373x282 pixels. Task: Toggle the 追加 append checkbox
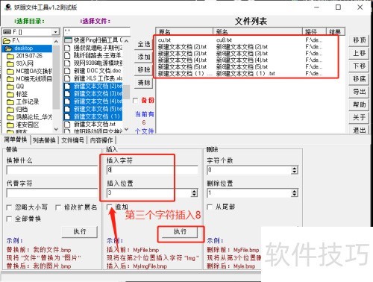(109, 207)
